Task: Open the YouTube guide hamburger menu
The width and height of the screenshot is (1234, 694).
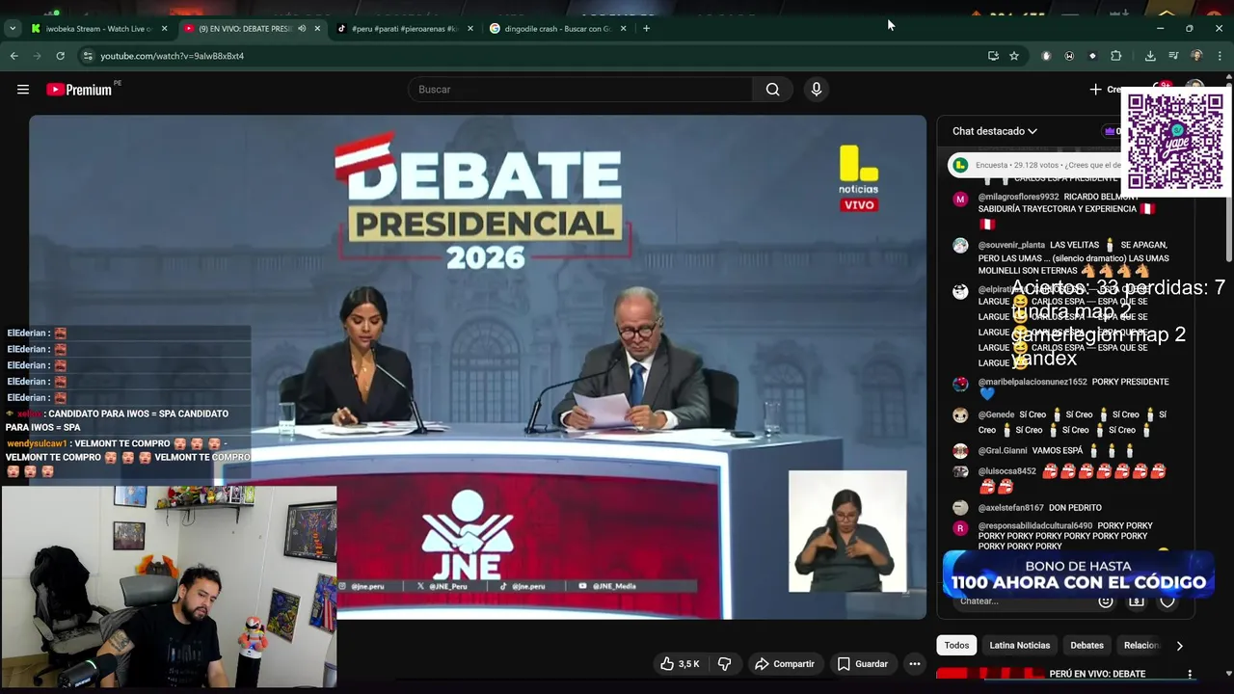Action: pos(23,90)
